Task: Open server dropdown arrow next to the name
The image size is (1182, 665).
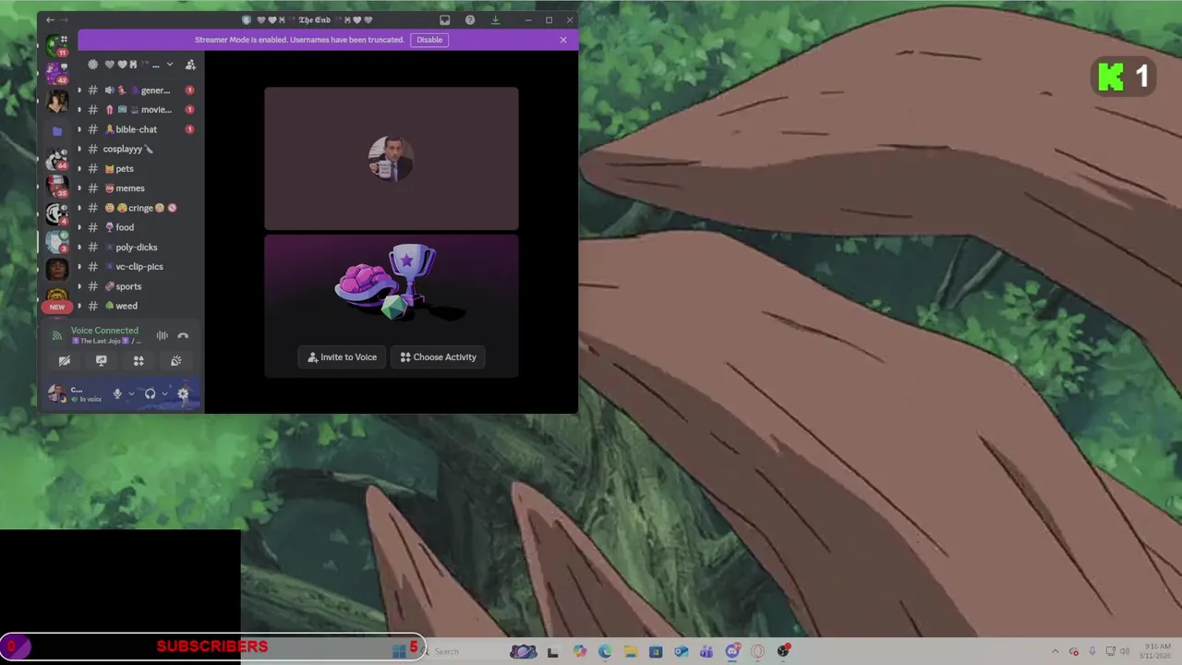Action: coord(170,65)
